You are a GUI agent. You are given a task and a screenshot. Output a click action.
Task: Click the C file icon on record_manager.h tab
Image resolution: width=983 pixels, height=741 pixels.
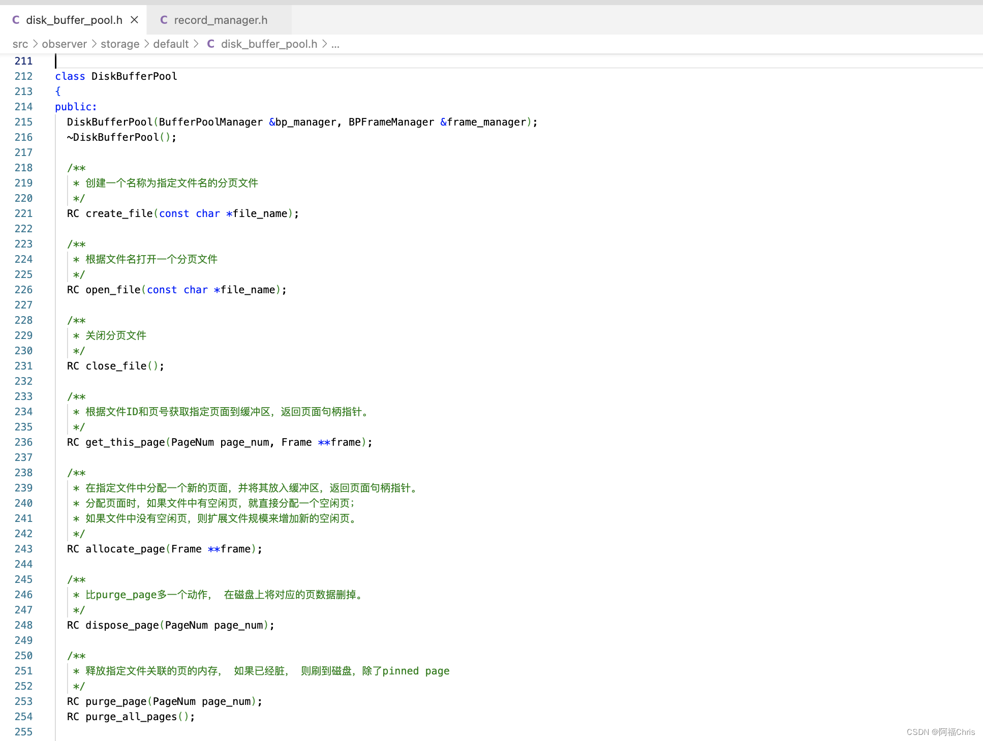tap(164, 20)
